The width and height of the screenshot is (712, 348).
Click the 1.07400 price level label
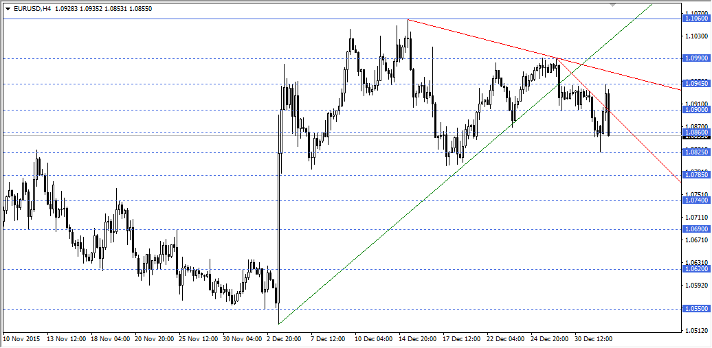click(x=696, y=200)
